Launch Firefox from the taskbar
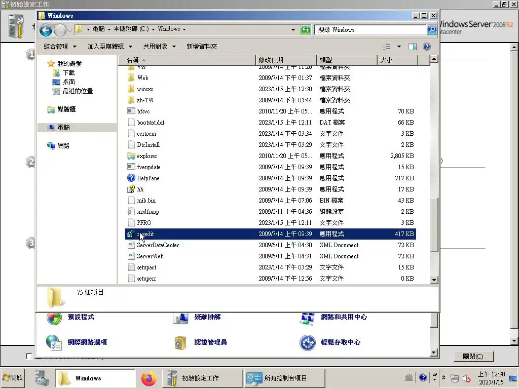The height and width of the screenshot is (389, 519). (149, 378)
